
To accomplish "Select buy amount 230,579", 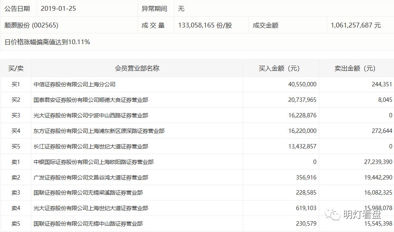I will (x=306, y=224).
